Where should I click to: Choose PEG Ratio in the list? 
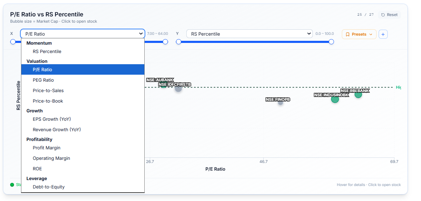click(83, 80)
